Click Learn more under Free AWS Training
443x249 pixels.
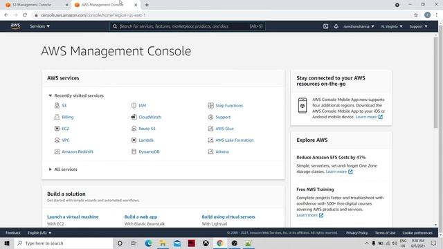tap(309, 215)
